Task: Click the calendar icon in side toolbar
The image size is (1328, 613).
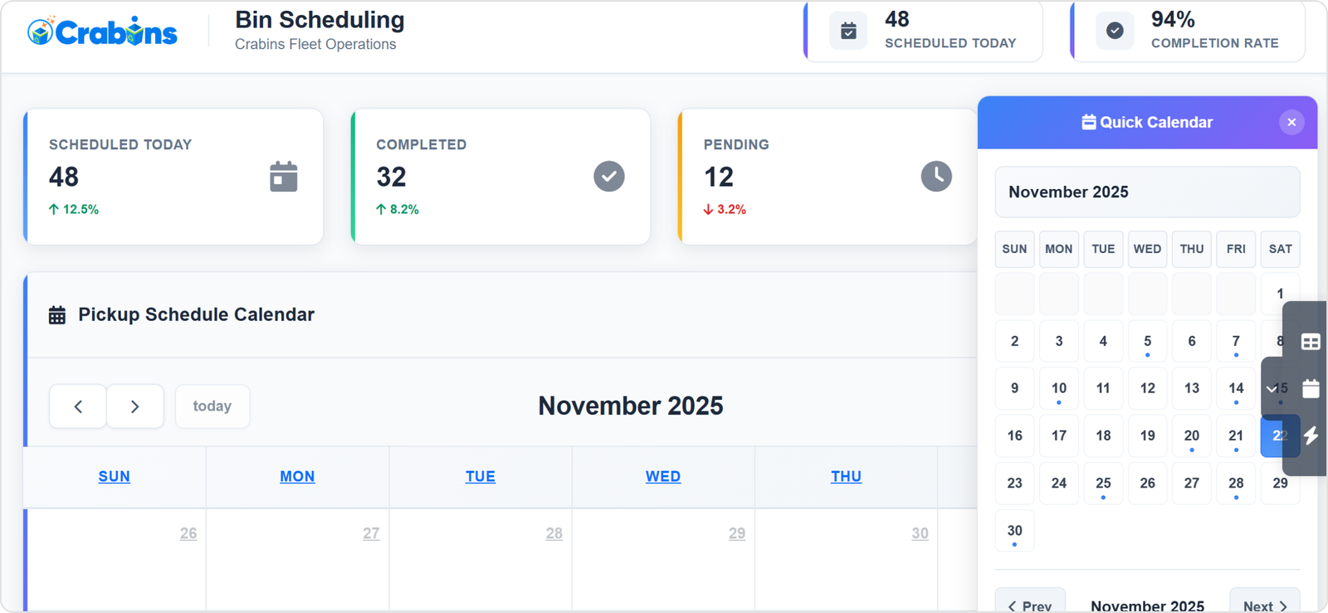Action: [x=1311, y=388]
